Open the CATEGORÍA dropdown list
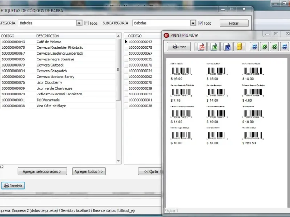This screenshot has height=217, width=290. 79,23
